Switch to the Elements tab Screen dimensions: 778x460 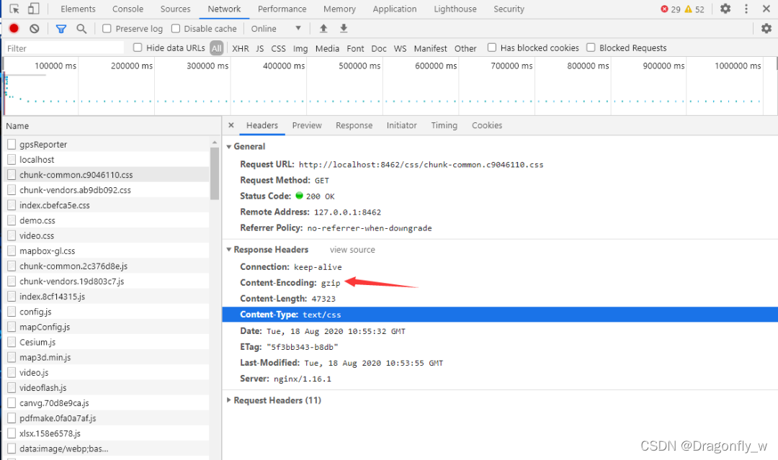[78, 9]
